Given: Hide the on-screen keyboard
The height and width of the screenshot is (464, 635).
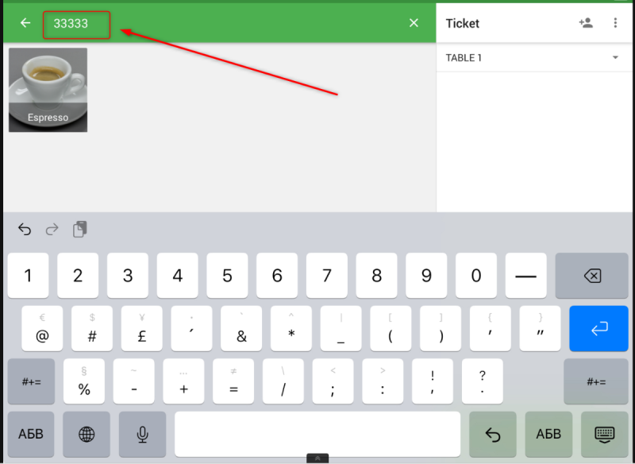Looking at the screenshot, I should [x=605, y=434].
